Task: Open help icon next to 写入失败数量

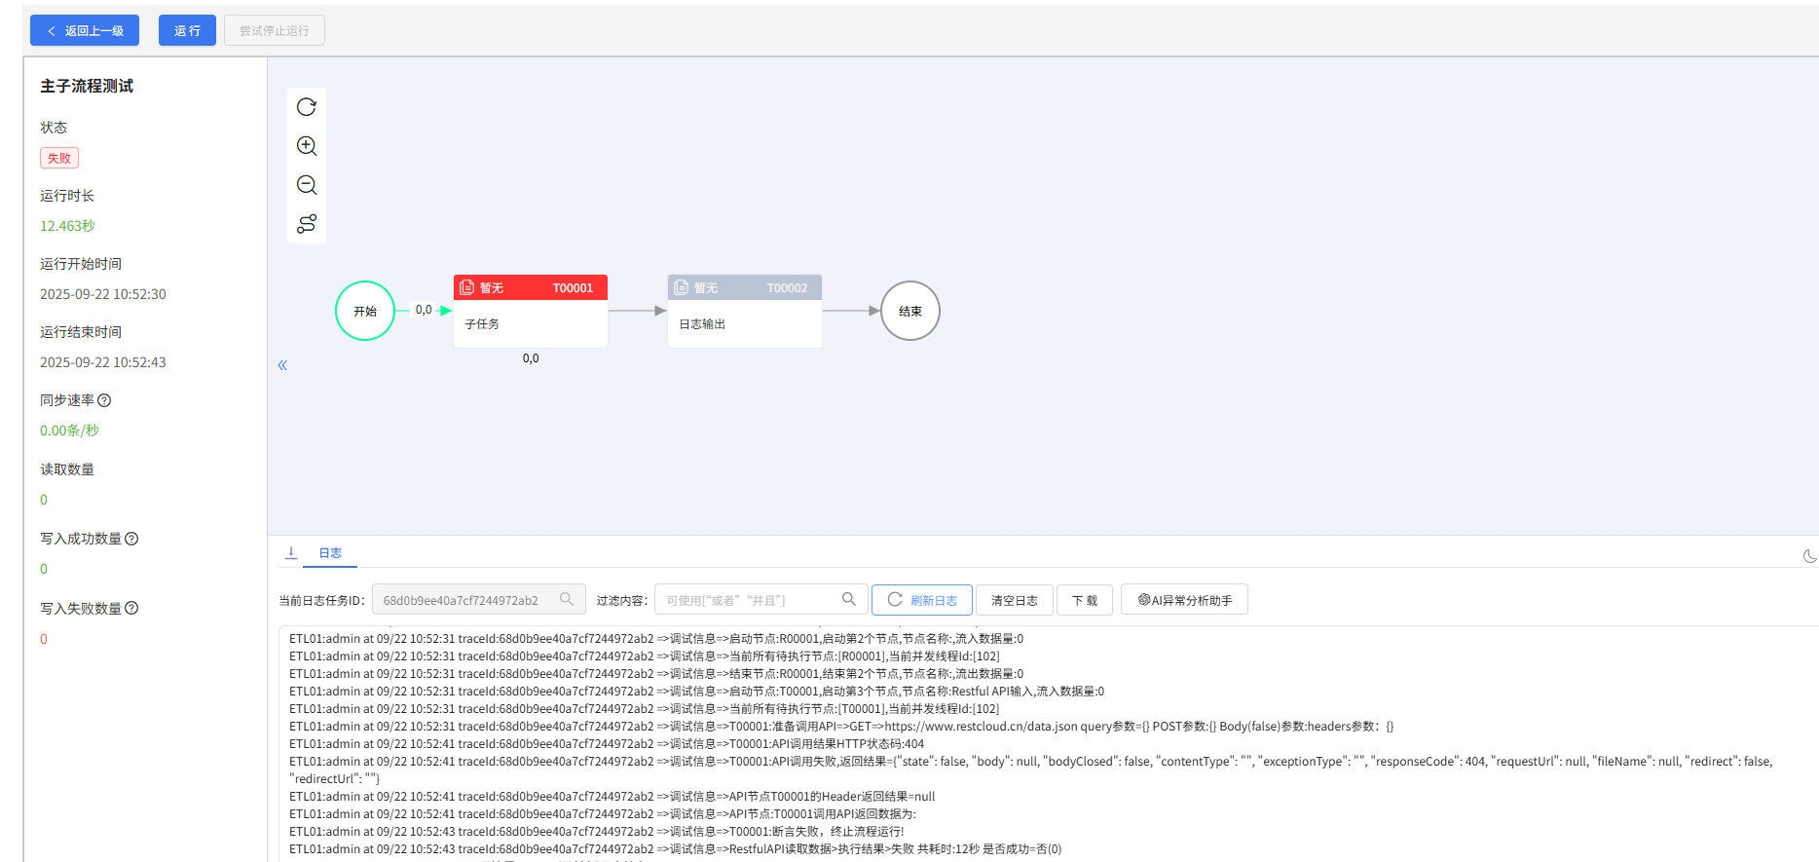Action: (x=131, y=608)
